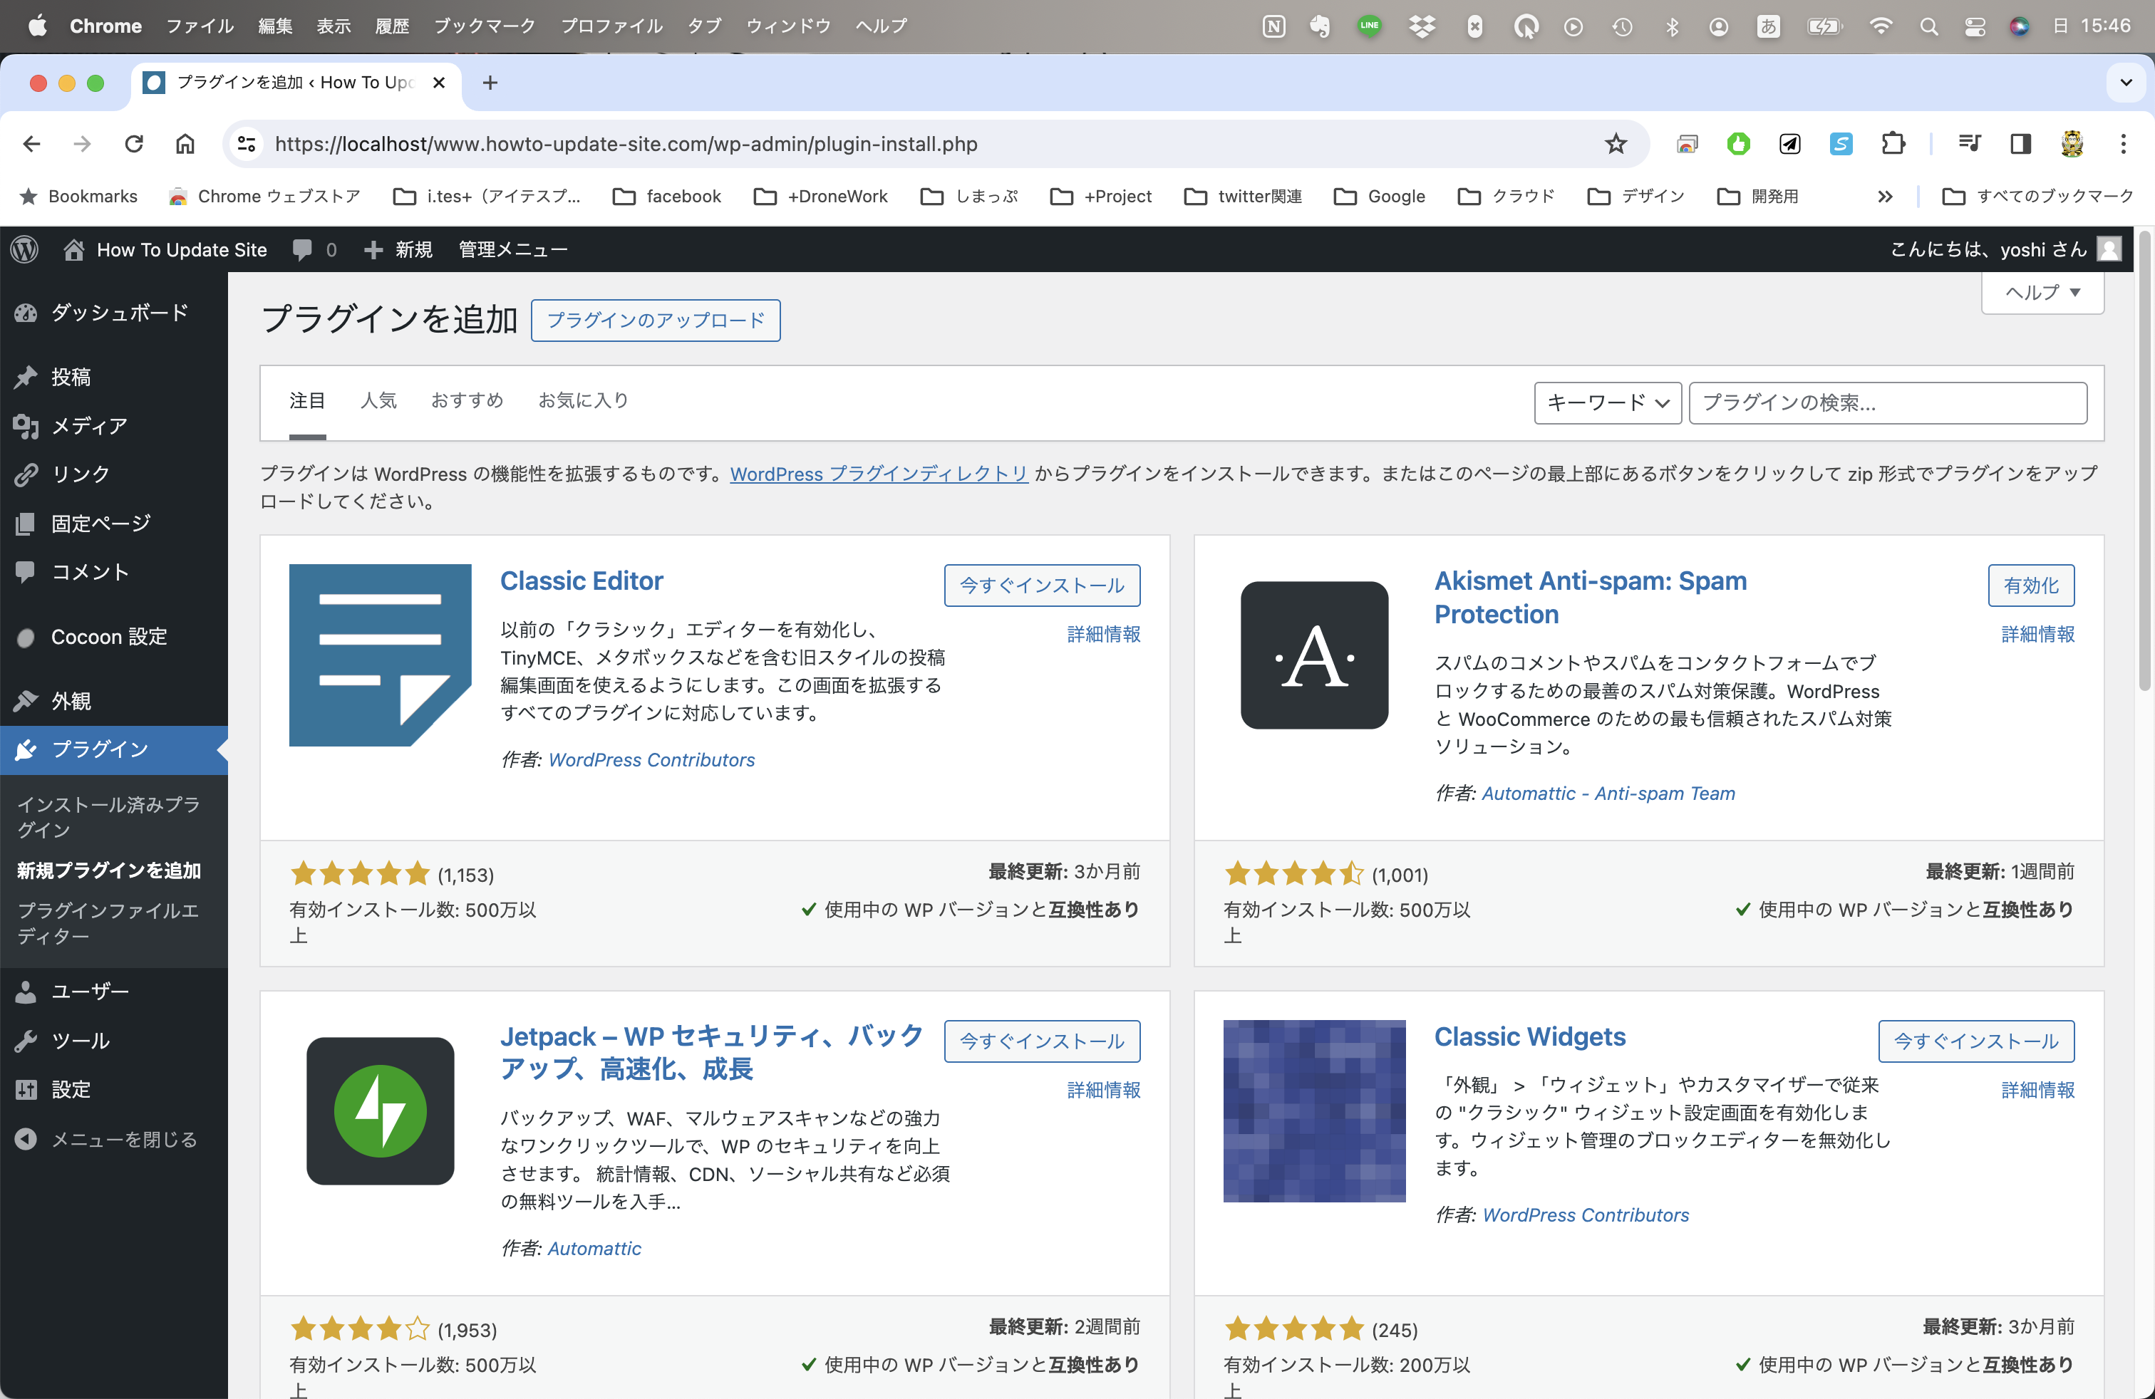Open the 設定 sidebar menu
This screenshot has height=1399, width=2155.
point(114,1090)
